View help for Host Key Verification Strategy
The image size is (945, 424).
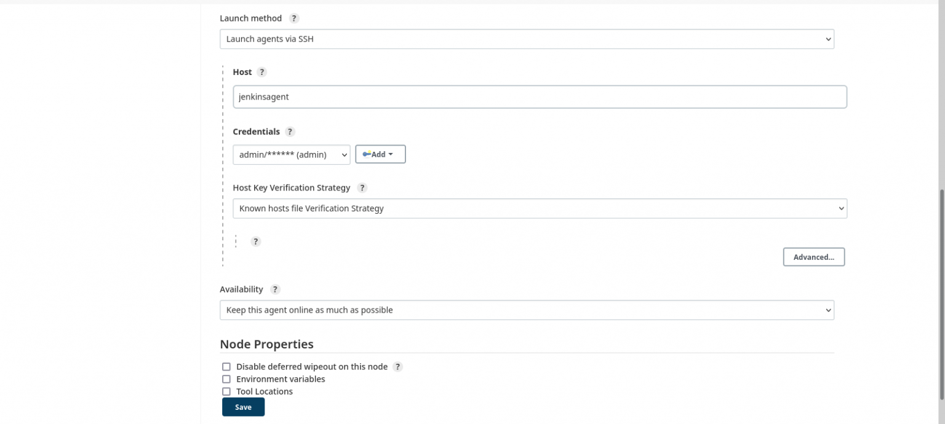(362, 187)
